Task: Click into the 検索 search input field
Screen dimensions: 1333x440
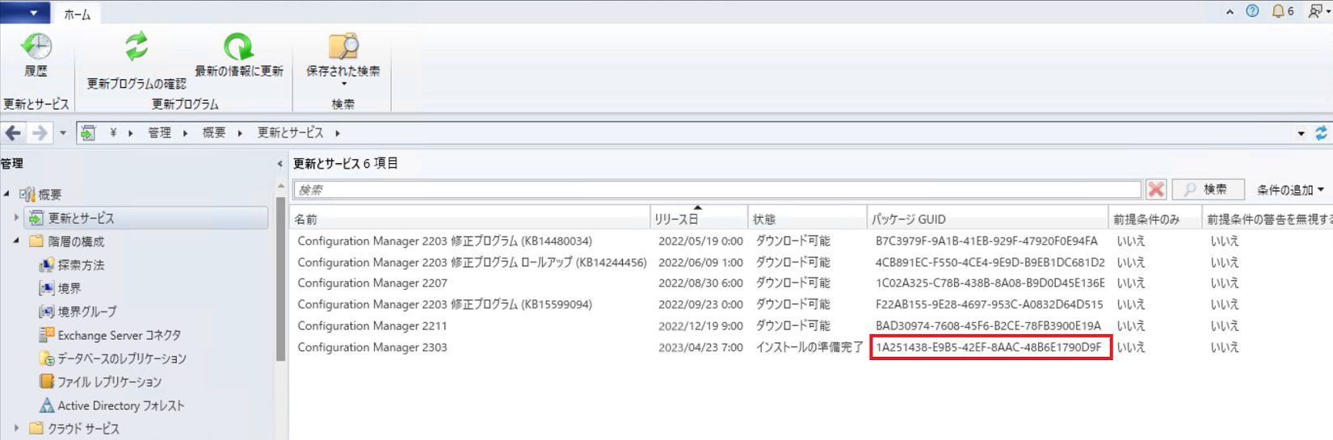Action: click(x=716, y=190)
